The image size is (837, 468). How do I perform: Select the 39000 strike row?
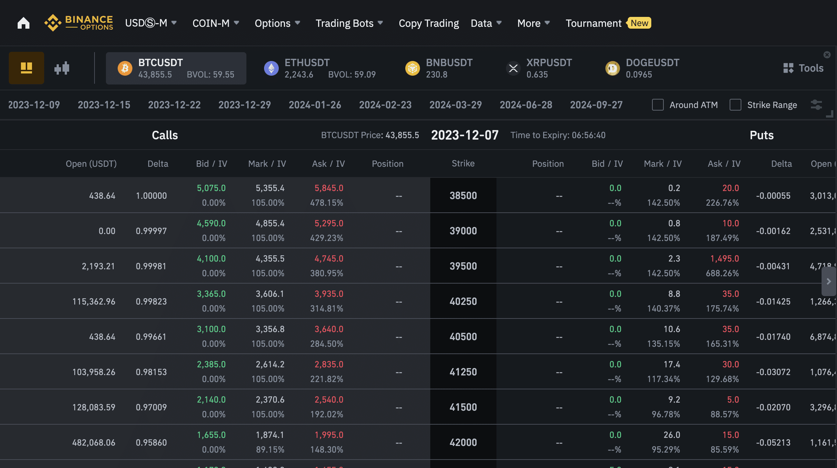coord(463,231)
